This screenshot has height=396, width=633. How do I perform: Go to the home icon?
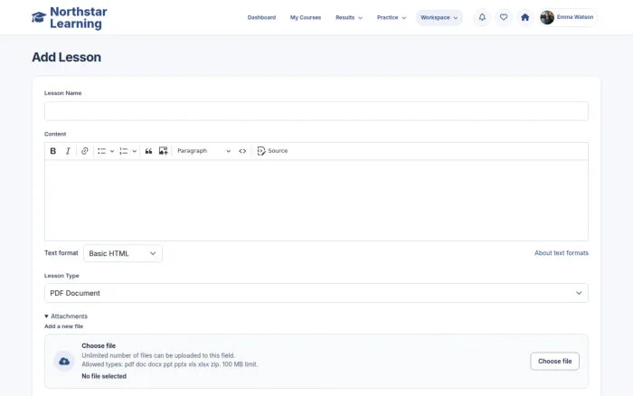click(524, 17)
